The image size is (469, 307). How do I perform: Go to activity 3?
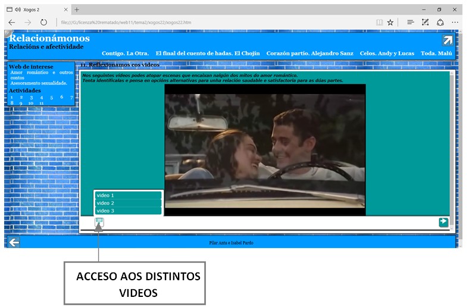[32, 98]
